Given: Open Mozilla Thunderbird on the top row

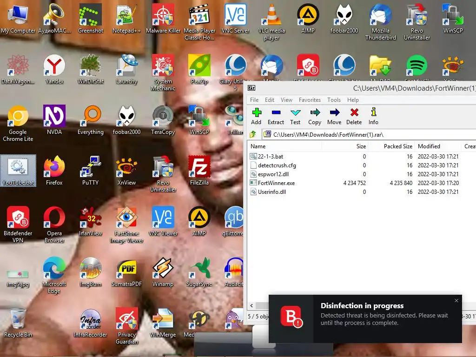Looking at the screenshot, I should (381, 22).
